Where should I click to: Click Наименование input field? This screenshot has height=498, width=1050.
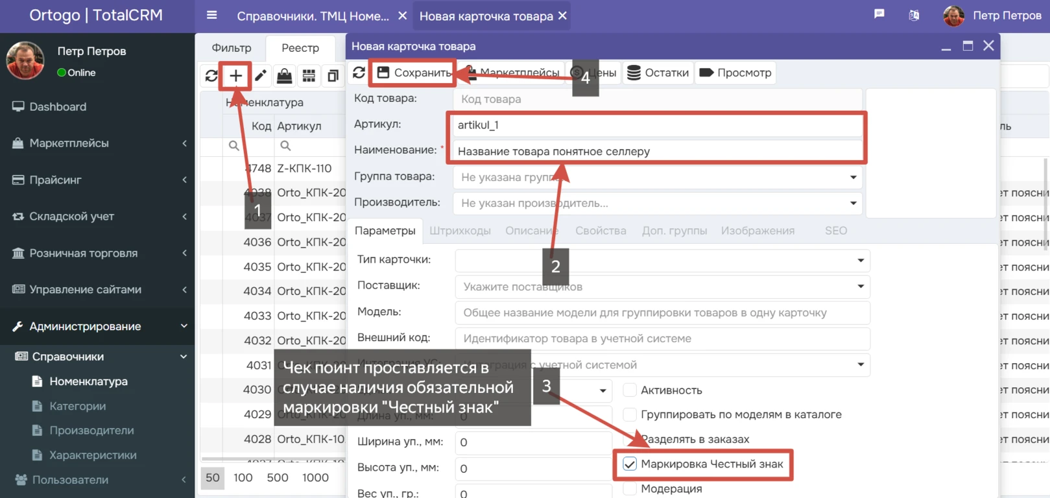click(x=656, y=151)
